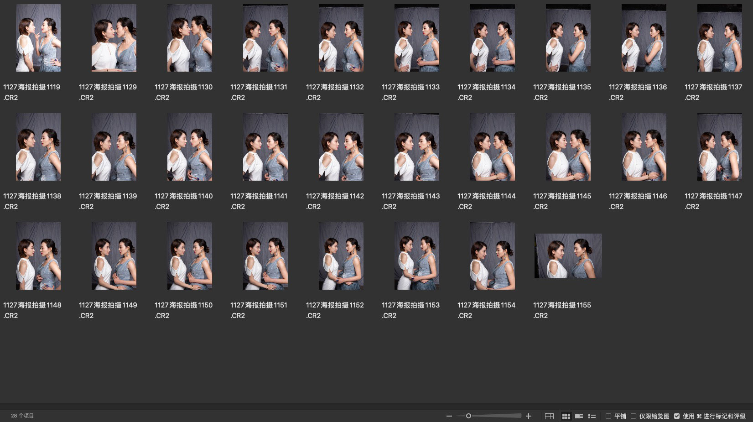This screenshot has width=753, height=422.
Task: Select thumbnail 1127海报拍摄1134.CR2
Action: tap(493, 38)
